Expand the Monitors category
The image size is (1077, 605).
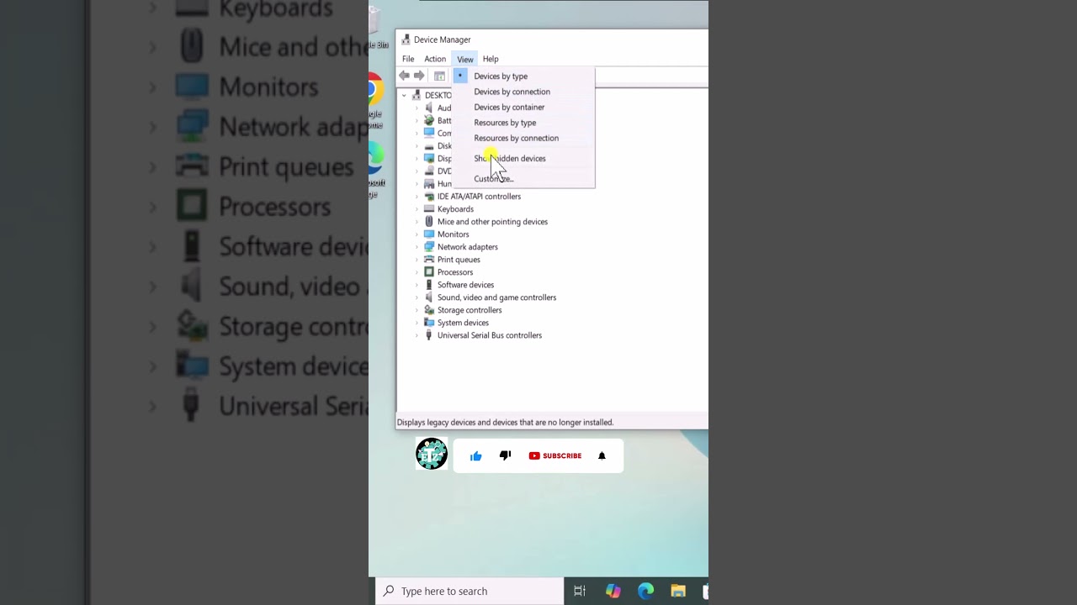pos(416,234)
